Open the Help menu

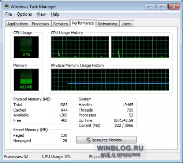tap(55, 14)
